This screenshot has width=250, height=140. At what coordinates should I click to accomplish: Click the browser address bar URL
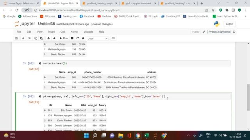[x=79, y=10]
